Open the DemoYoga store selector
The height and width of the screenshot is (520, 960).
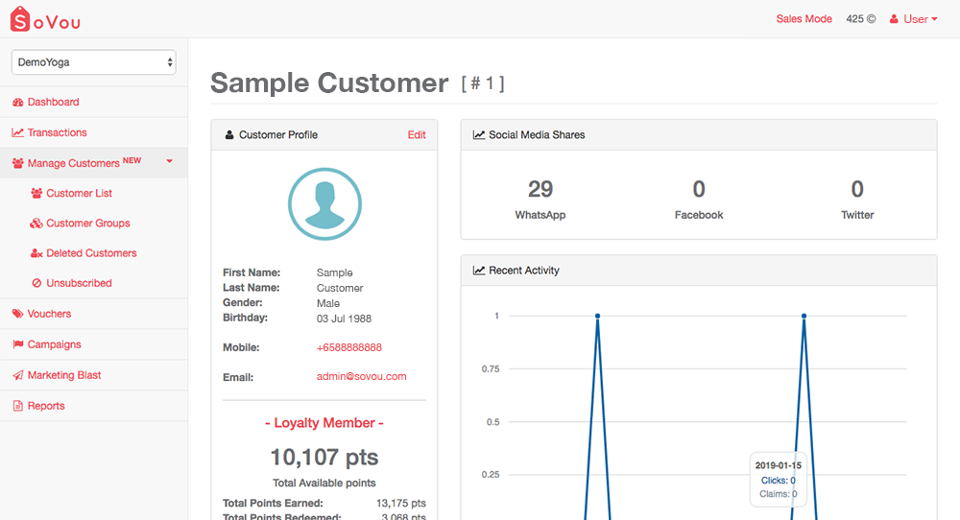94,62
